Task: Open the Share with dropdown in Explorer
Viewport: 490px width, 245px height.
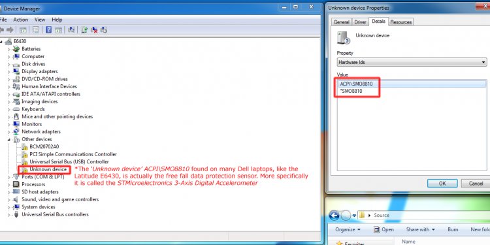Action: coord(420,229)
